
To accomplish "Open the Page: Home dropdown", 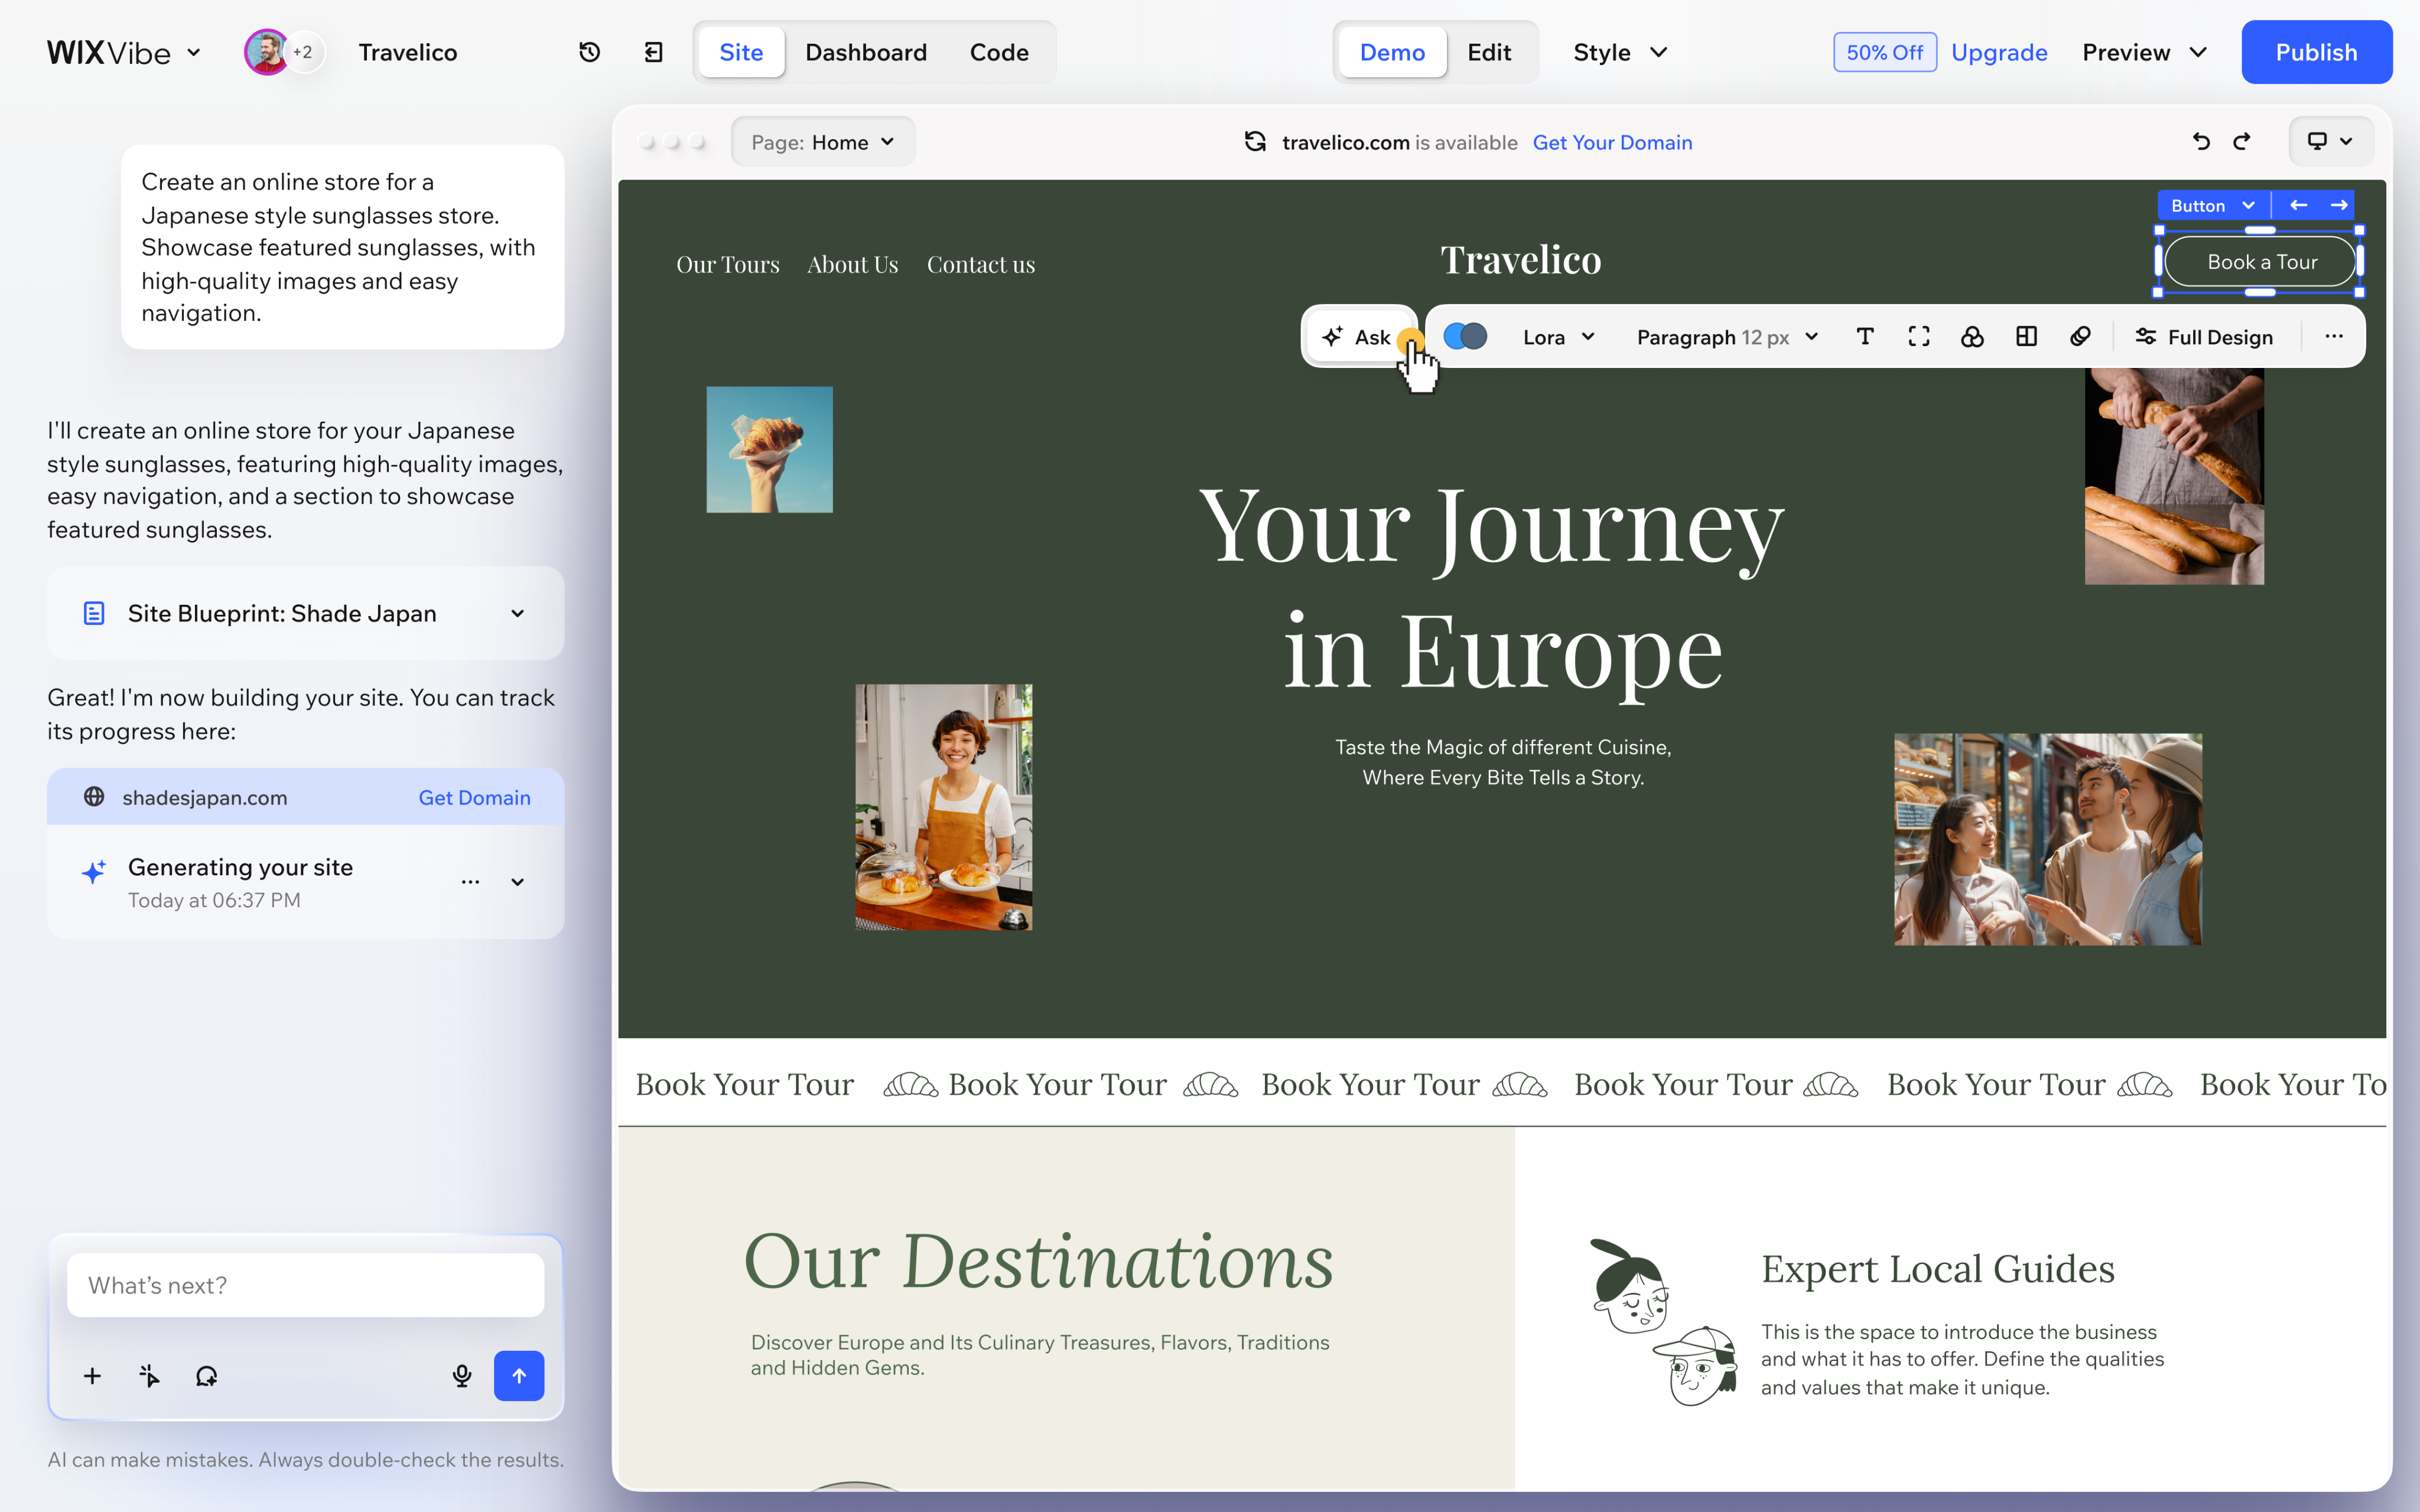I will pyautogui.click(x=822, y=142).
